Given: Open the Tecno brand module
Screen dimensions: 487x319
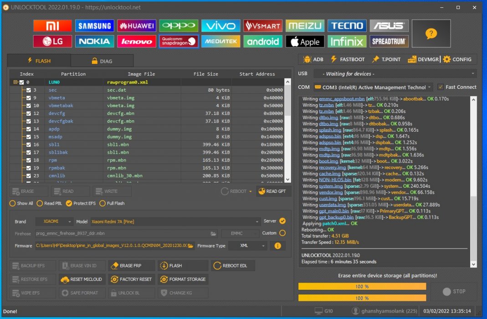Looking at the screenshot, I should [347, 26].
